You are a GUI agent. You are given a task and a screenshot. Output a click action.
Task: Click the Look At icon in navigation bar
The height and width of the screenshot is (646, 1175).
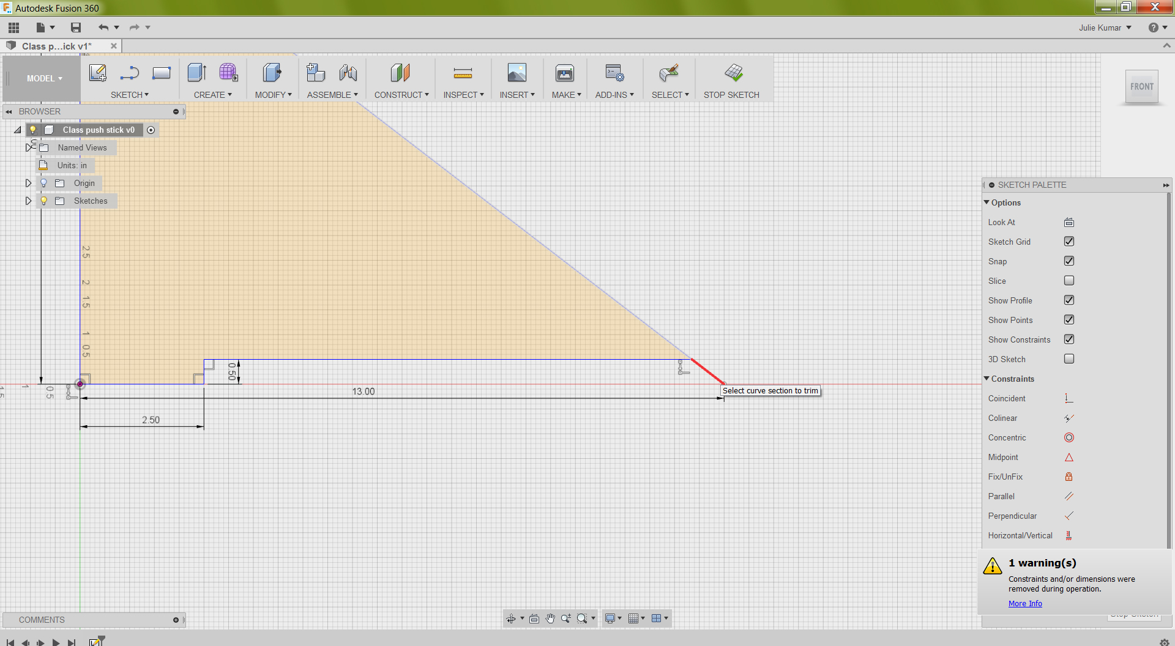534,618
